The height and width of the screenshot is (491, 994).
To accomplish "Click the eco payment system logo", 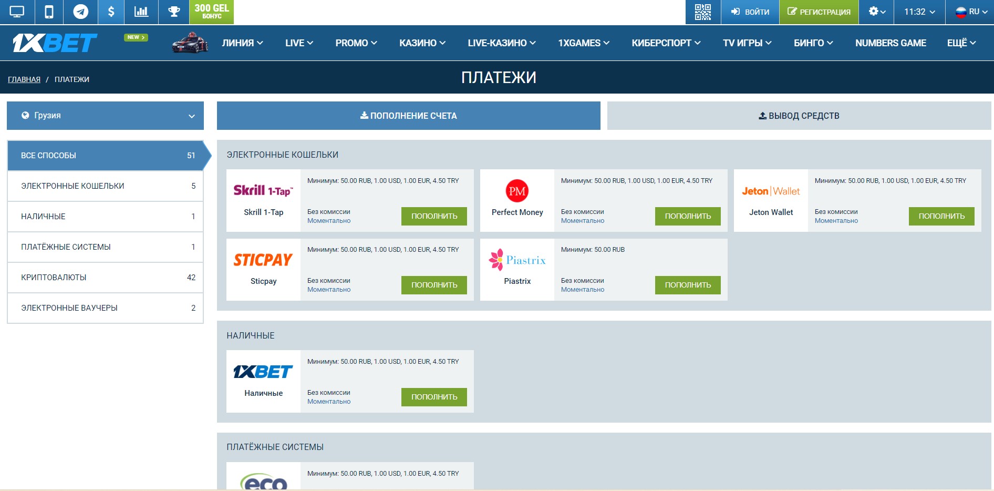I will [x=264, y=482].
